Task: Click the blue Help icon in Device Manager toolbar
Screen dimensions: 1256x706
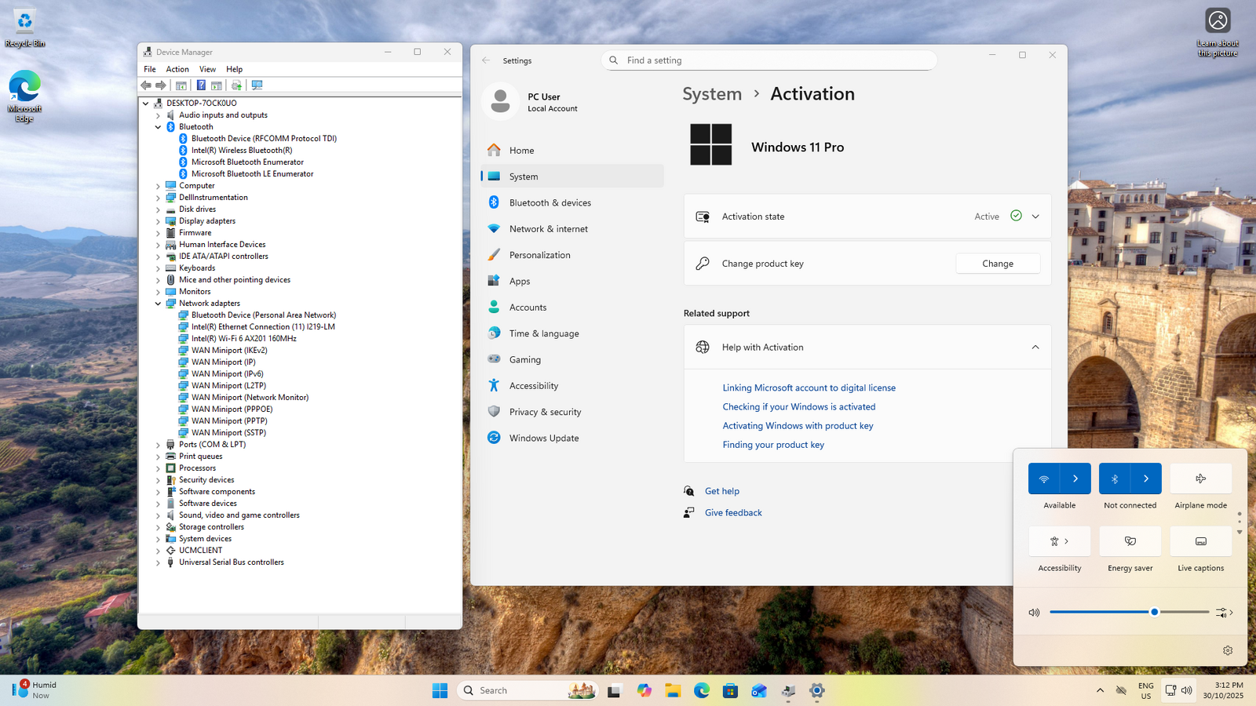Action: pos(201,86)
